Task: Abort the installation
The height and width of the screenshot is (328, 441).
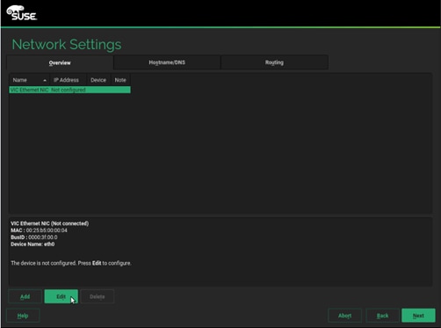Action: click(344, 316)
